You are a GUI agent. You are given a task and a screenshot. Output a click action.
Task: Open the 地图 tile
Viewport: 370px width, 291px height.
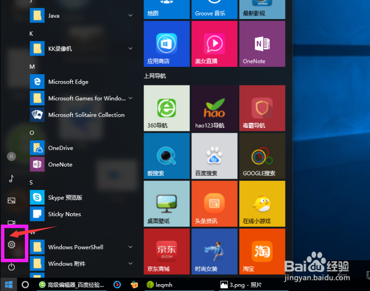click(166, 9)
